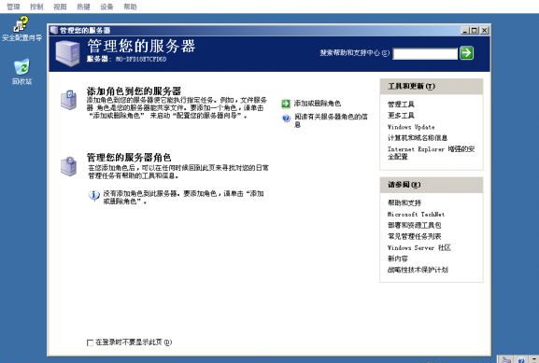Image resolution: width=539 pixels, height=363 pixels.
Task: Open the Windows Update link
Action: (411, 127)
